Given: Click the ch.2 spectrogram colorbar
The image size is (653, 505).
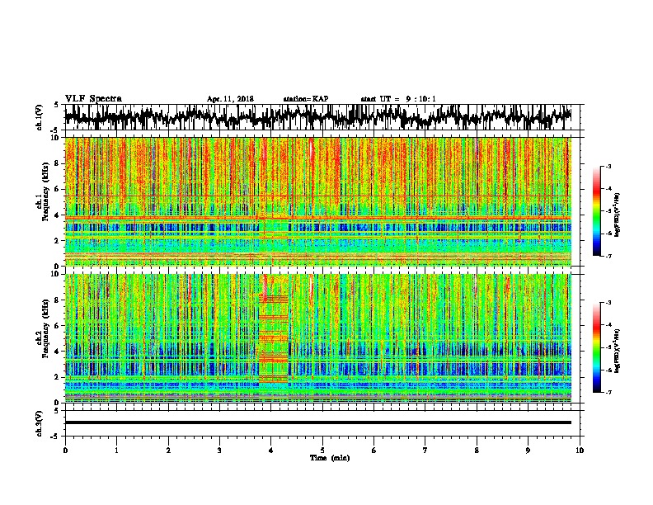Looking at the screenshot, I should 596,347.
